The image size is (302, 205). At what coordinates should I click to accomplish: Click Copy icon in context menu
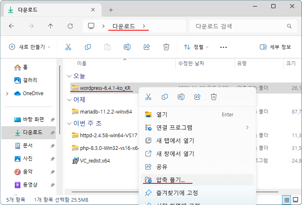[165, 97]
